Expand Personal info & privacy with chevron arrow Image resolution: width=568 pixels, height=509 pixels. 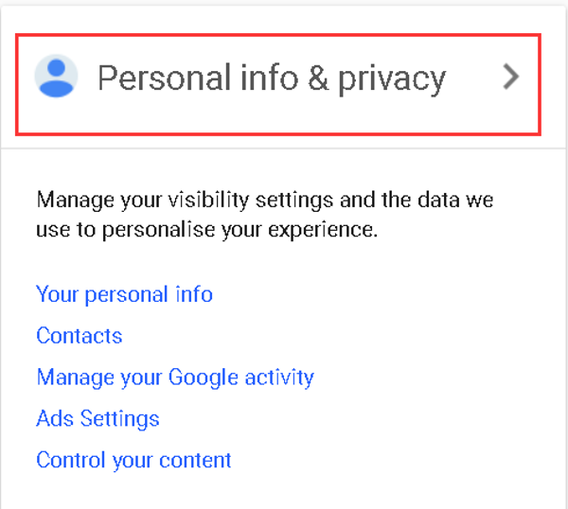(x=511, y=77)
